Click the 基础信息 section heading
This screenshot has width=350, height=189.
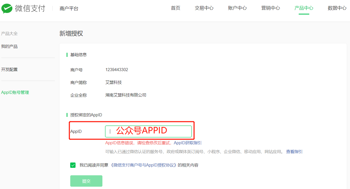click(79, 55)
